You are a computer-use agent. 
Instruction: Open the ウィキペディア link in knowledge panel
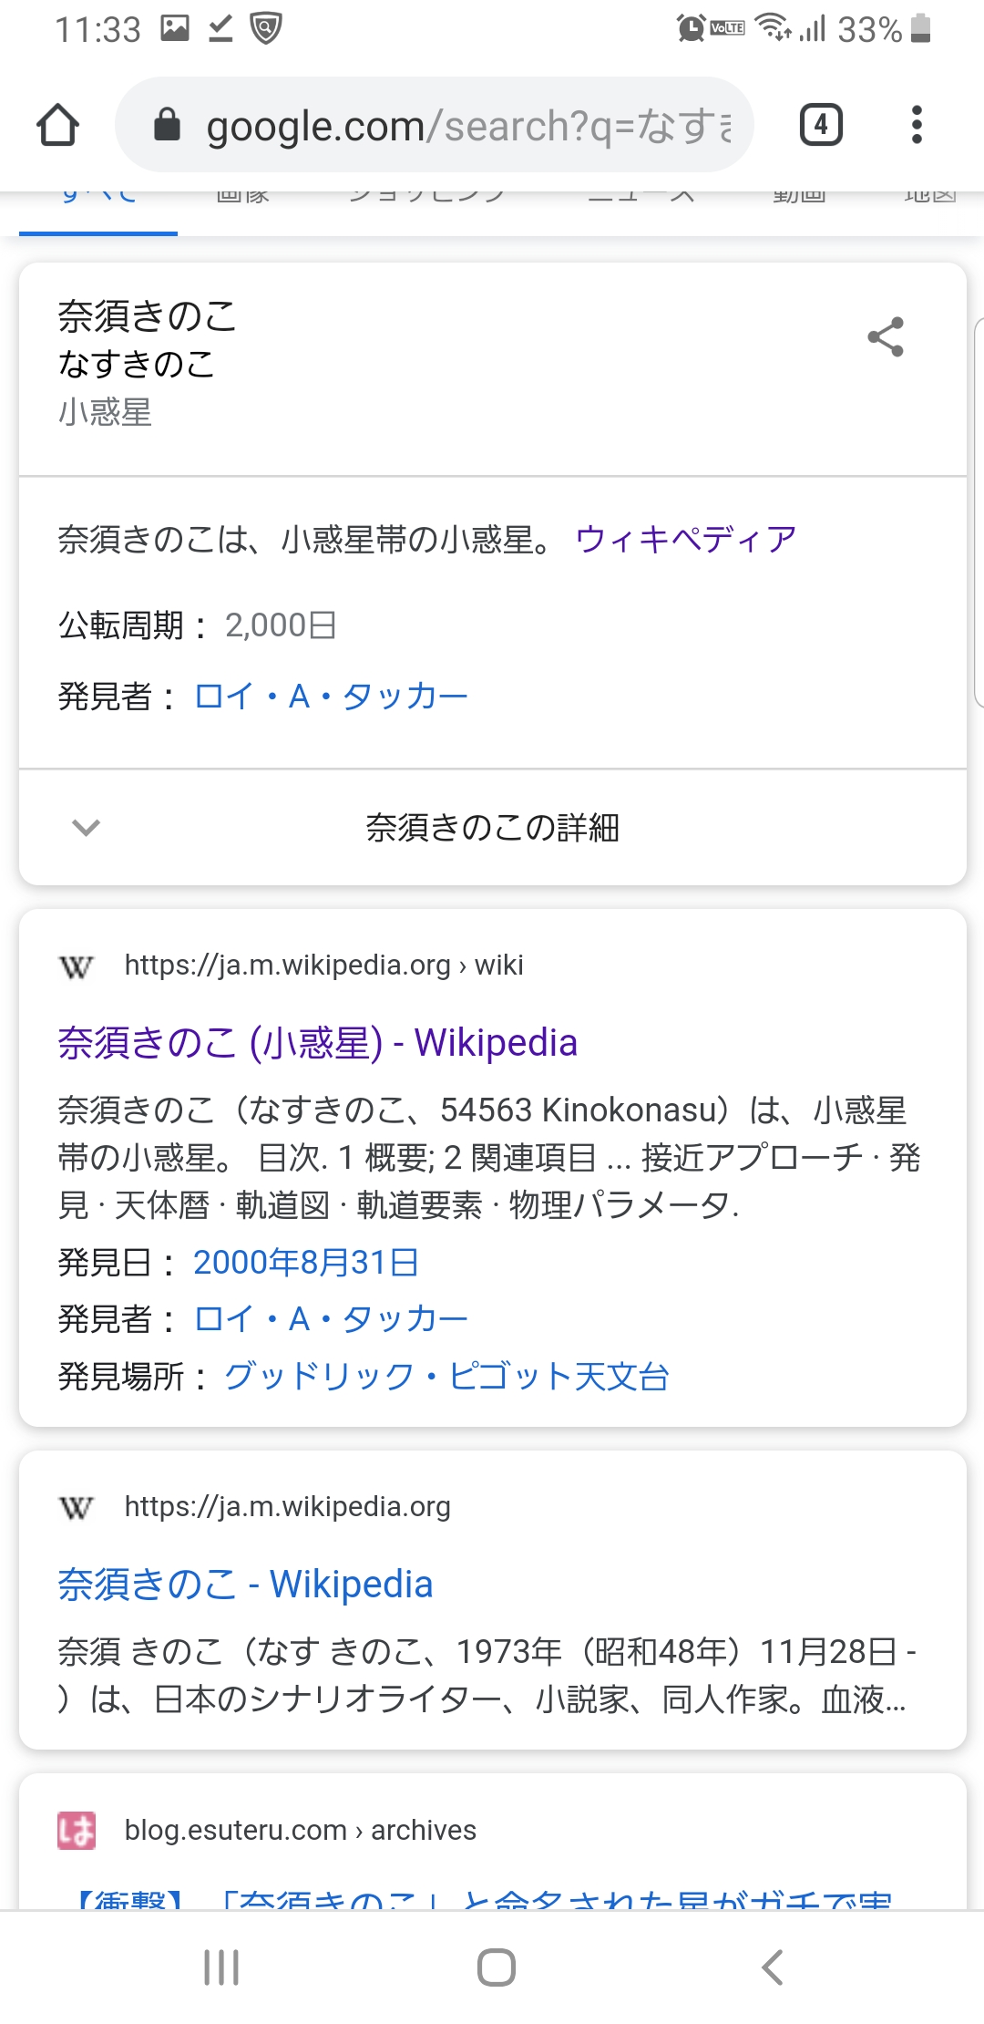[x=685, y=540]
